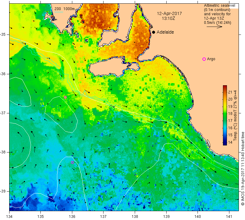Click the 'Temp. (°C) modisT 27% ql>=4' colorbar label
This screenshot has width=245, height=220.
tap(235, 116)
